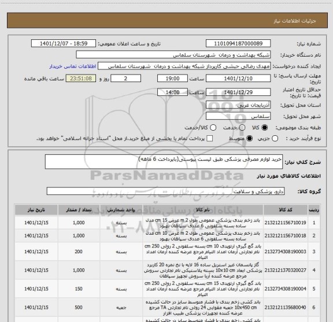Click the جزئیات اطلاعات نیاز page header
The width and height of the screenshot is (333, 322).
coord(295,21)
